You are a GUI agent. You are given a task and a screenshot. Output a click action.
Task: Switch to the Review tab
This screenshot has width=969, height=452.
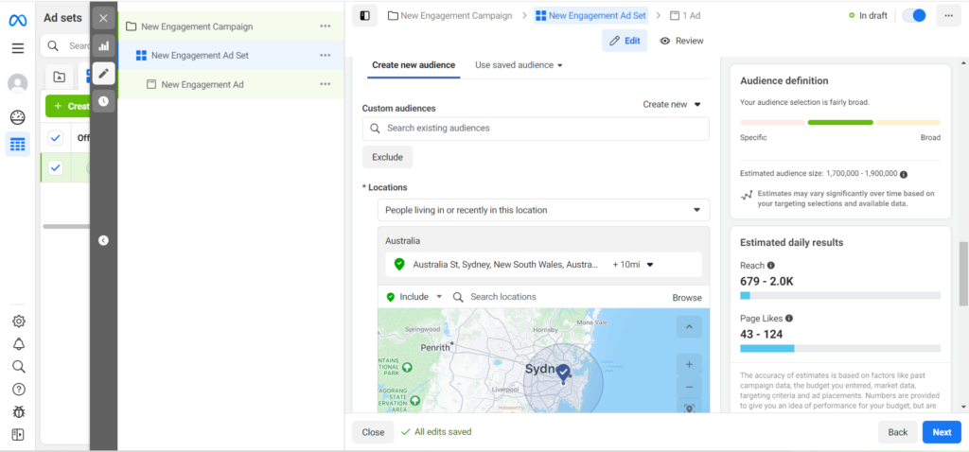pyautogui.click(x=681, y=41)
